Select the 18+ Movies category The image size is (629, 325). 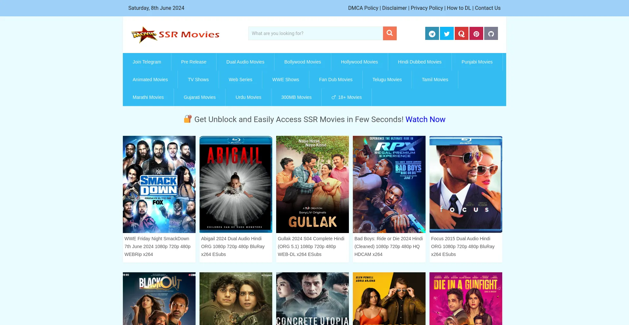click(347, 97)
